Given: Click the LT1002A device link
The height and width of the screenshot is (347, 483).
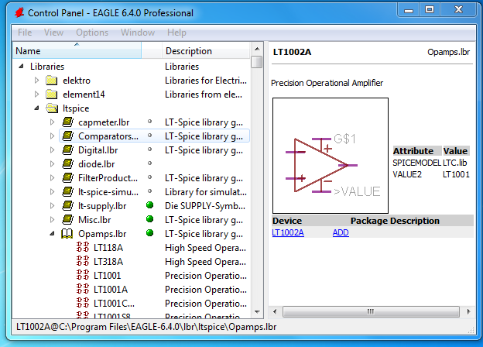Looking at the screenshot, I should [x=288, y=232].
